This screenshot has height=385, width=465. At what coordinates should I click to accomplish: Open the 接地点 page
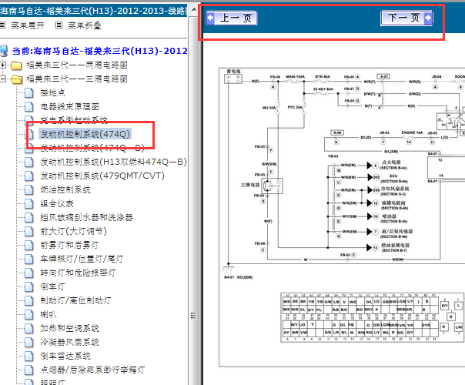[x=53, y=92]
